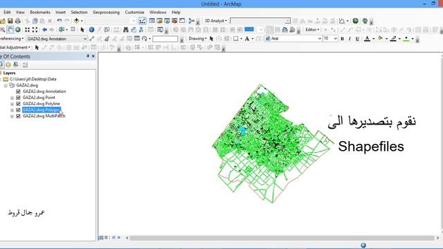The image size is (443, 249).
Task: Open the Editor menu button
Action: click(x=312, y=30)
